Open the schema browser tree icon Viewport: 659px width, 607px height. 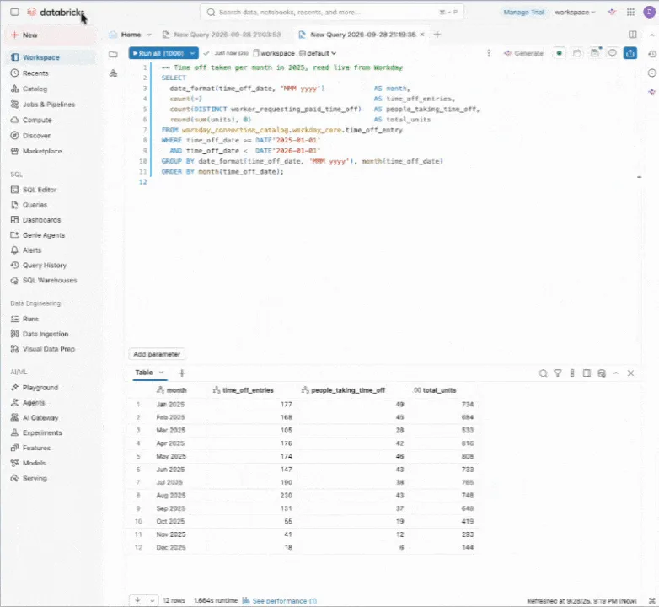point(113,73)
